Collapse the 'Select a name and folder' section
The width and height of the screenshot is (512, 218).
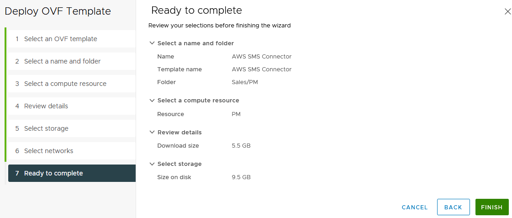[x=152, y=43]
